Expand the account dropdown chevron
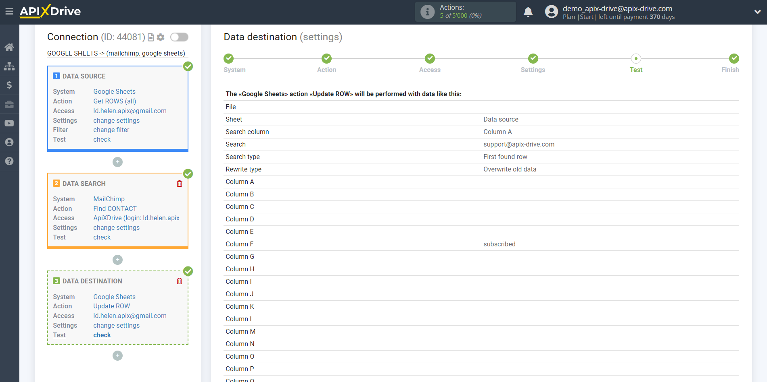Viewport: 767px width, 382px height. pos(757,12)
